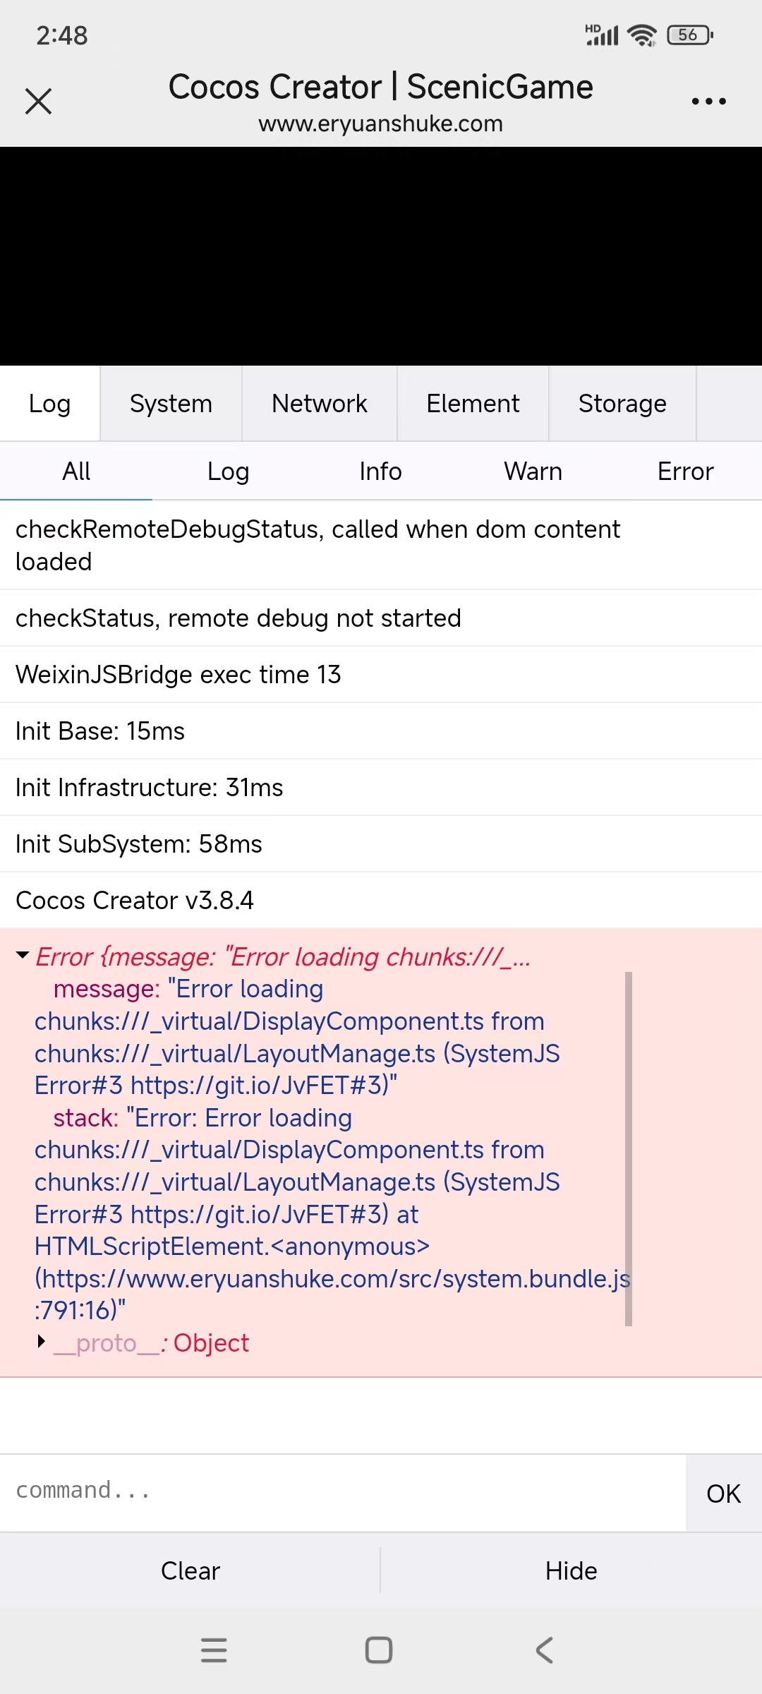Screen dimensions: 762x1694
Task: Close the webview with the X icon
Action: click(38, 101)
